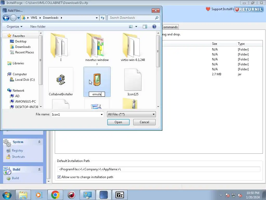The height and width of the screenshot is (200, 266).
Task: Click the File name input field
Action: (x=76, y=115)
